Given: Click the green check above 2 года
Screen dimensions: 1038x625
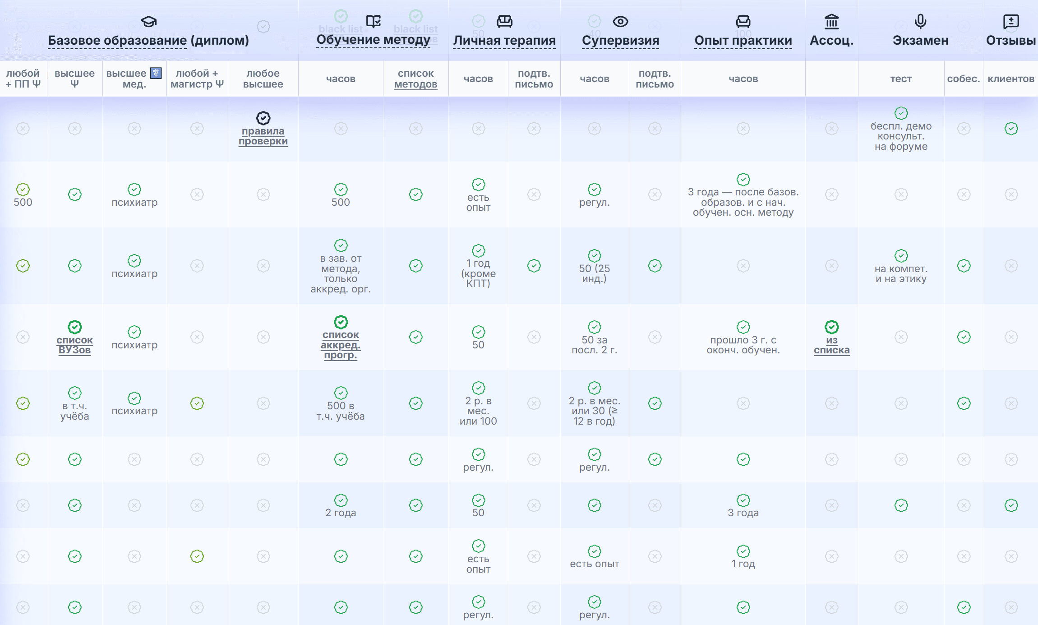Looking at the screenshot, I should pyautogui.click(x=341, y=500).
